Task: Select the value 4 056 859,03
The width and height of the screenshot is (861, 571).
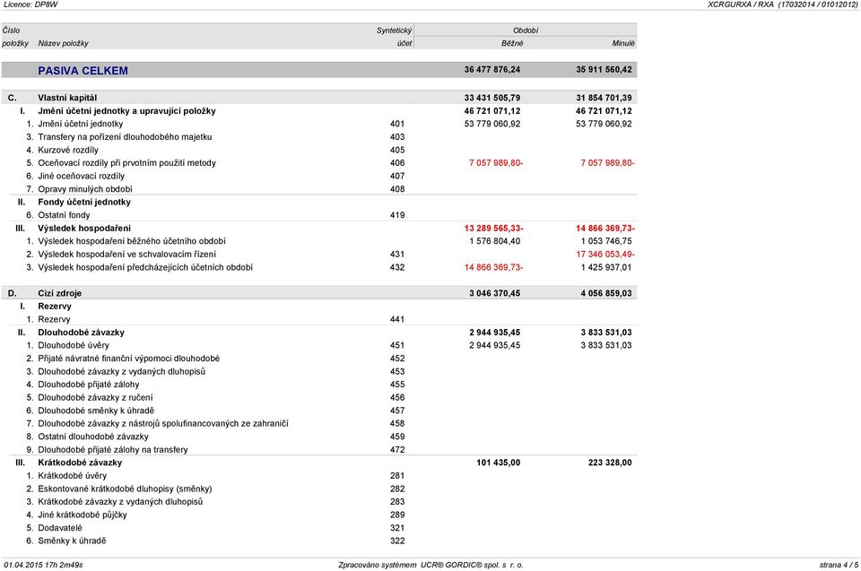Action: 606,293
